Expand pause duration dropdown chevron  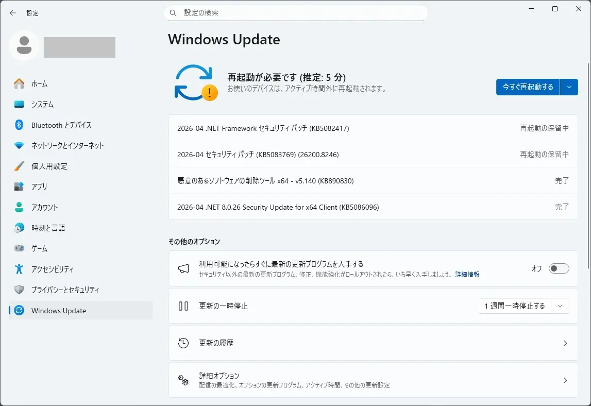click(x=560, y=306)
